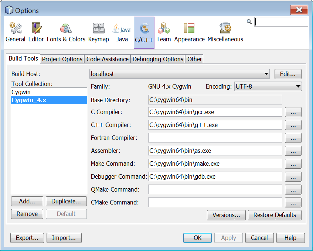This screenshot has height=251, width=313.
Task: Browse for the Make Command executable
Action: point(293,164)
